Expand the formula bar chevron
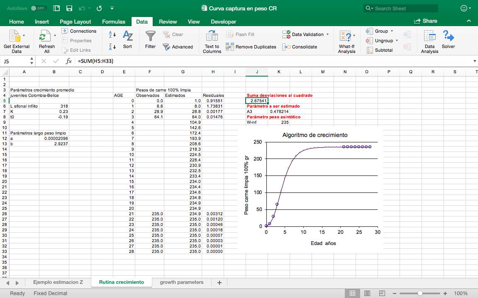478x298 pixels. click(475, 61)
